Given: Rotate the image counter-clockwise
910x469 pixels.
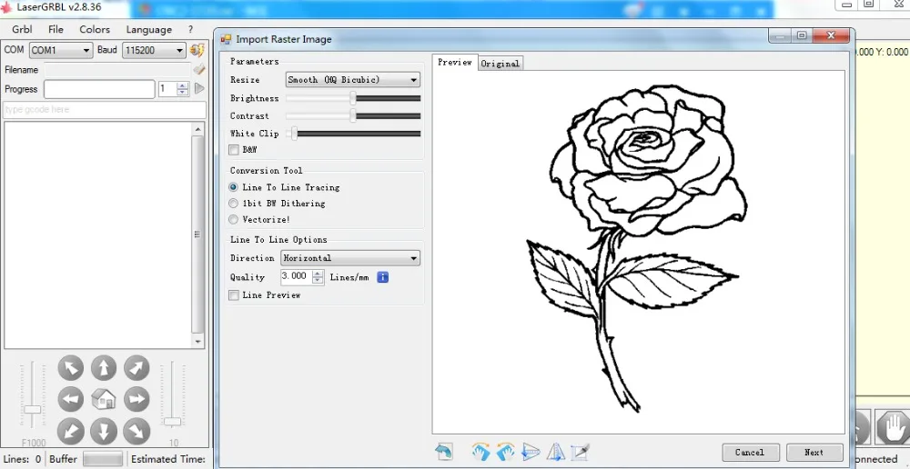Looking at the screenshot, I should [x=505, y=451].
